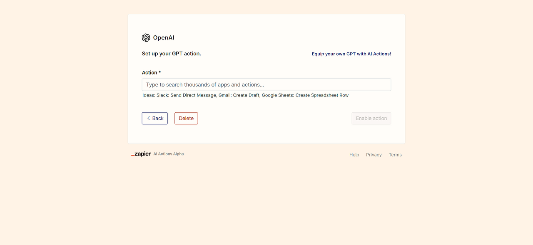Click the Zapier logo in the footer
This screenshot has height=245, width=533.
tap(141, 153)
